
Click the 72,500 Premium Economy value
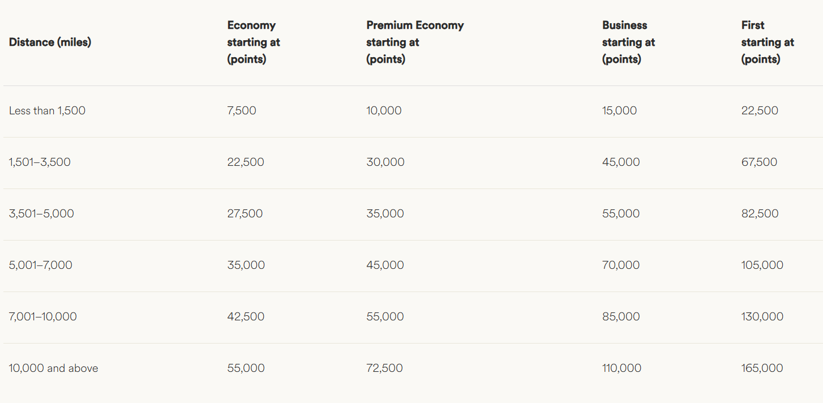point(384,368)
